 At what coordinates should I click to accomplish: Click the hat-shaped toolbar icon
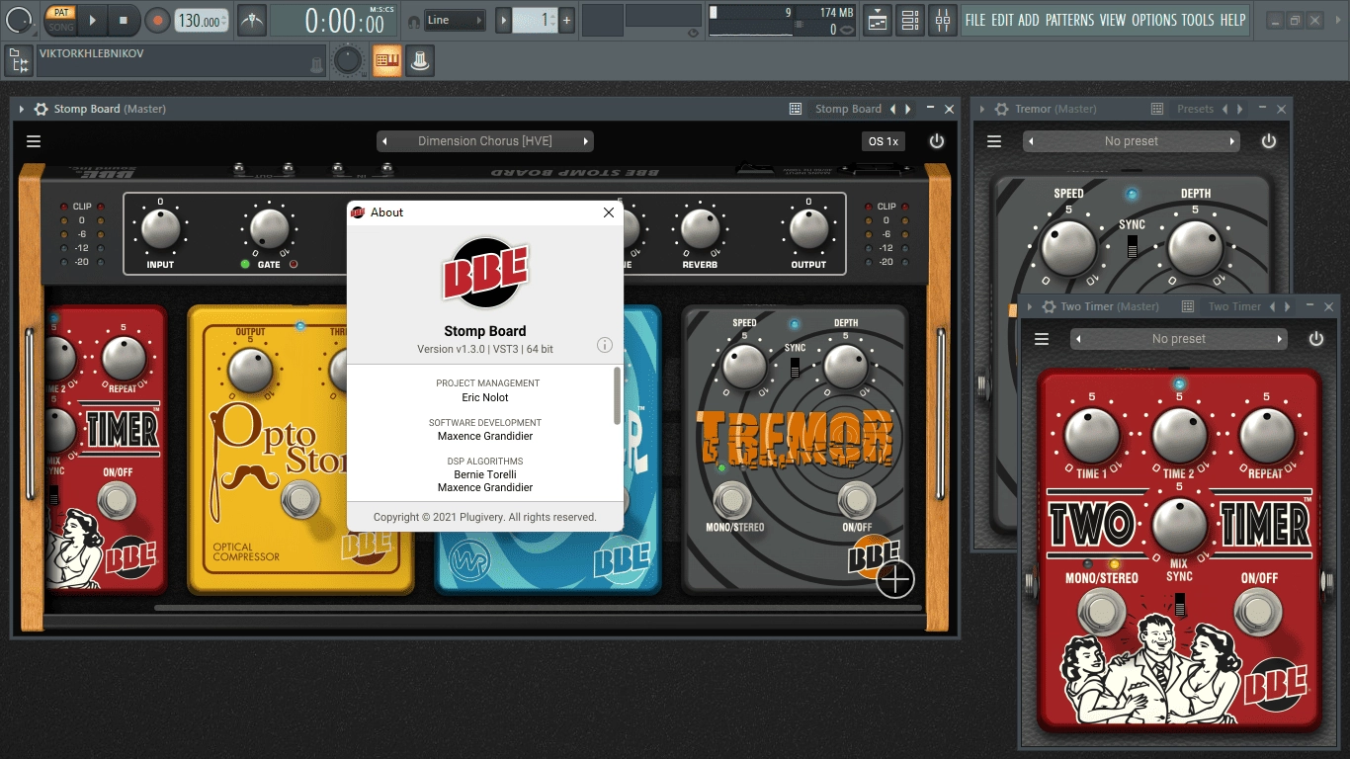click(x=420, y=61)
